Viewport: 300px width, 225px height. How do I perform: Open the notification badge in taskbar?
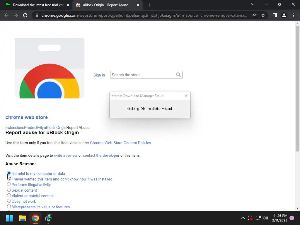click(x=292, y=218)
